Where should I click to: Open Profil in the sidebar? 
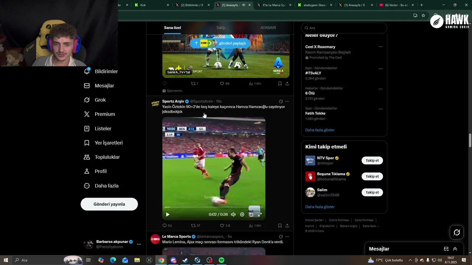click(95, 172)
